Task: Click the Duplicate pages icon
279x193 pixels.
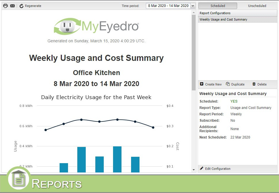Action: pyautogui.click(x=228, y=84)
